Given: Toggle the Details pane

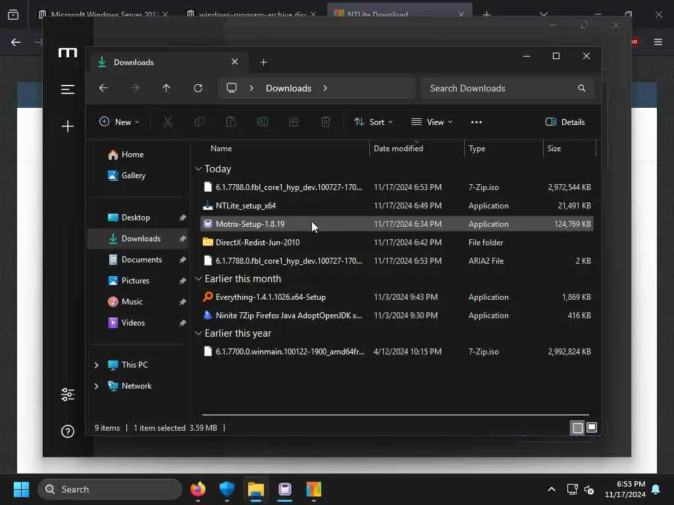Looking at the screenshot, I should point(565,122).
